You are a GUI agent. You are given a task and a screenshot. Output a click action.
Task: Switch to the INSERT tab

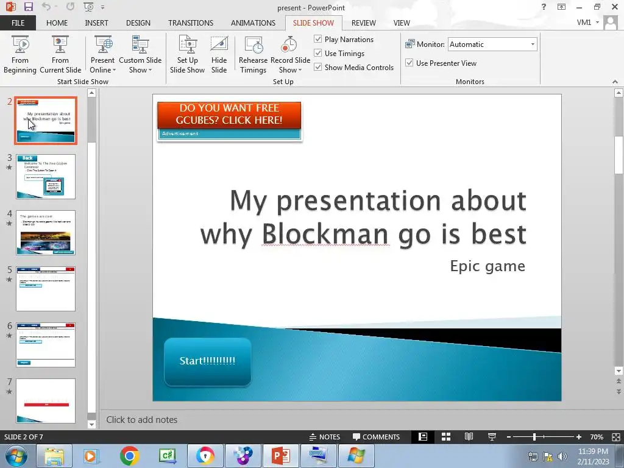click(x=96, y=23)
